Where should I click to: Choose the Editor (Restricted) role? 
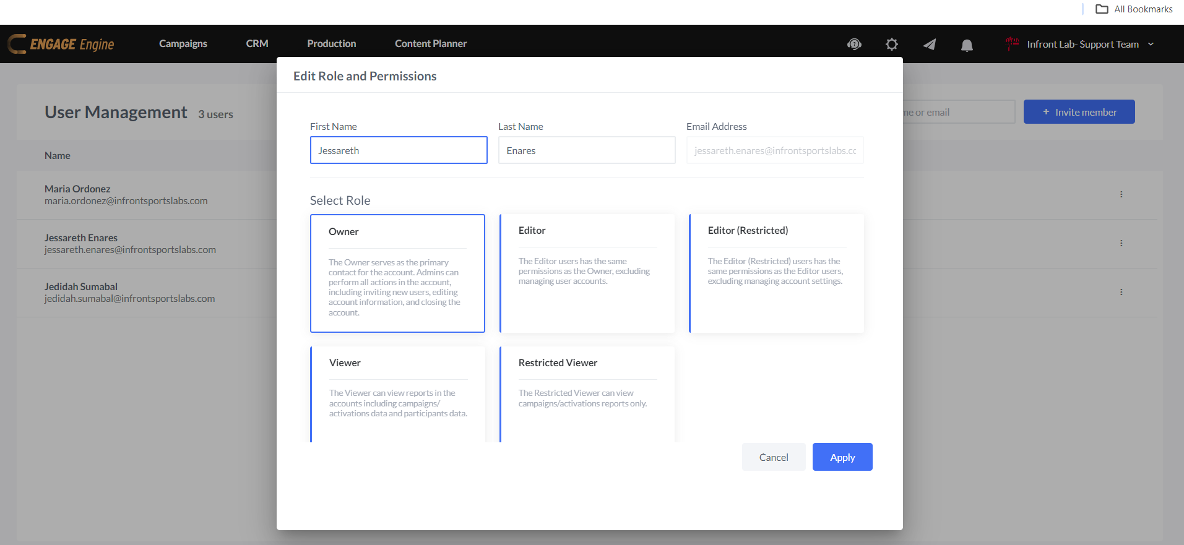(776, 273)
